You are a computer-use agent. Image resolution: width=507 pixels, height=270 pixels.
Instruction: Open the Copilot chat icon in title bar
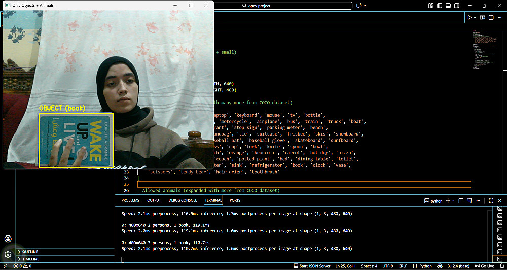click(x=358, y=6)
